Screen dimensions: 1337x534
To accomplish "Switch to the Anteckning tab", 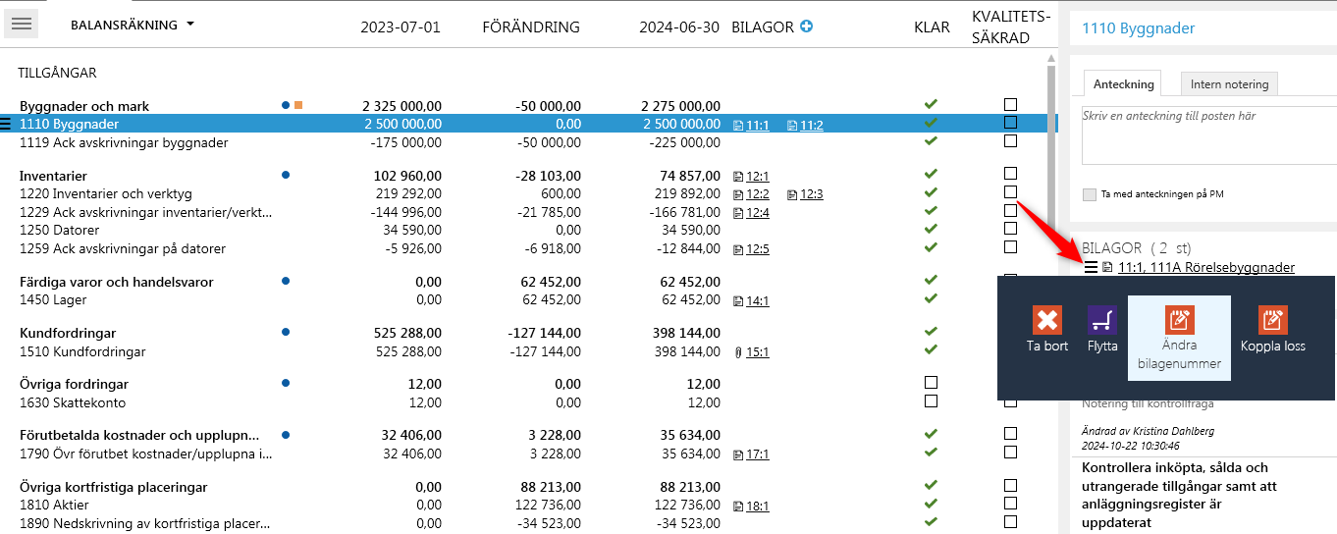I will (x=1122, y=83).
